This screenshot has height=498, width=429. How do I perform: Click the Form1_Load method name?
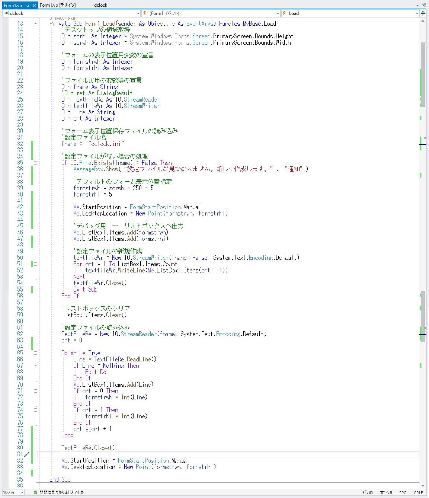[100, 23]
